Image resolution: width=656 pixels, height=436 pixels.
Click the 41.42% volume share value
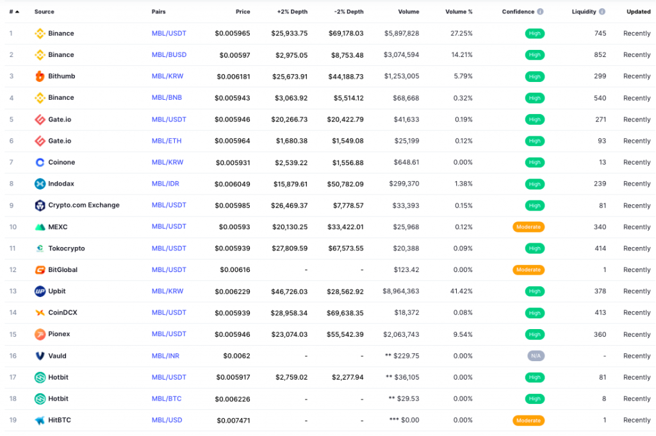[461, 291]
